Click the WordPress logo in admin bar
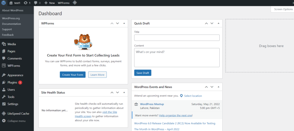 click(3, 3)
